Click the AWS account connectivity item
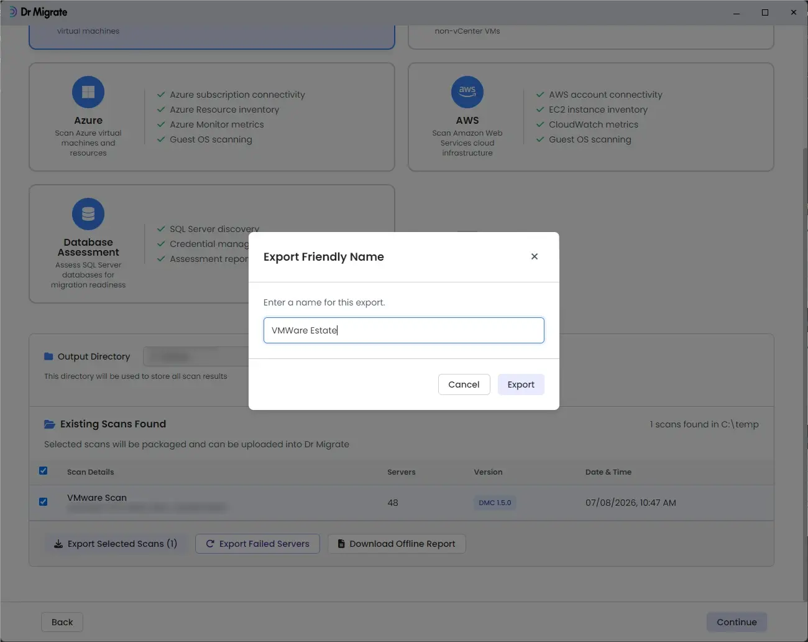The height and width of the screenshot is (642, 808). 605,95
